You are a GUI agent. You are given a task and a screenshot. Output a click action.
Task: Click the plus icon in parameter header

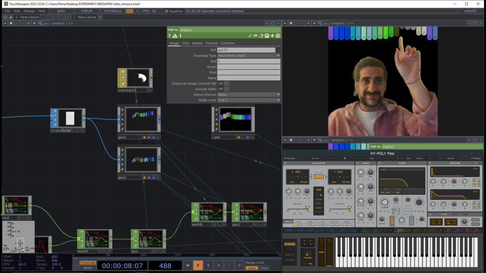(x=272, y=36)
